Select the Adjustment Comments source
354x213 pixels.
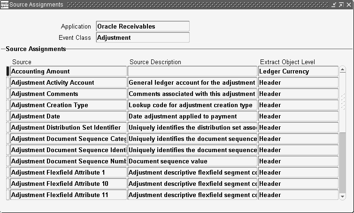(69, 94)
